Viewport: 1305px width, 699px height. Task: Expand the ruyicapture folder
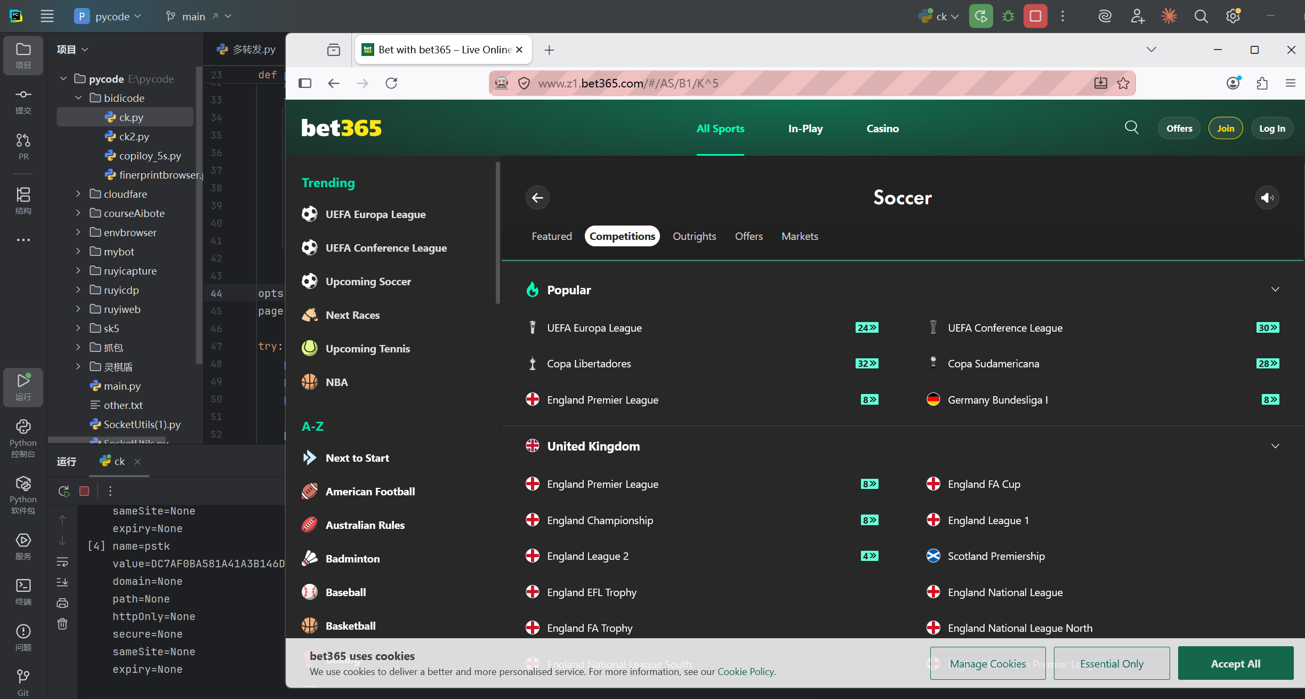pos(78,270)
